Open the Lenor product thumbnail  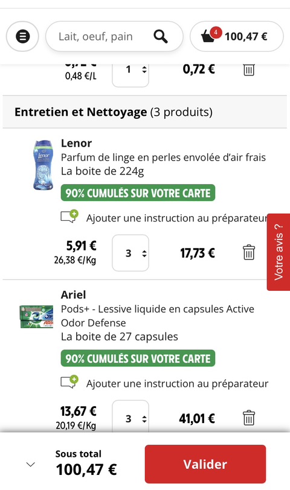[43, 165]
